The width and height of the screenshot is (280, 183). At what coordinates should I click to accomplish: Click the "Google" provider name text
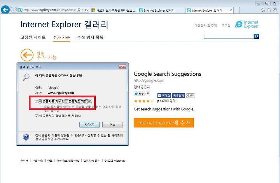tap(53, 87)
